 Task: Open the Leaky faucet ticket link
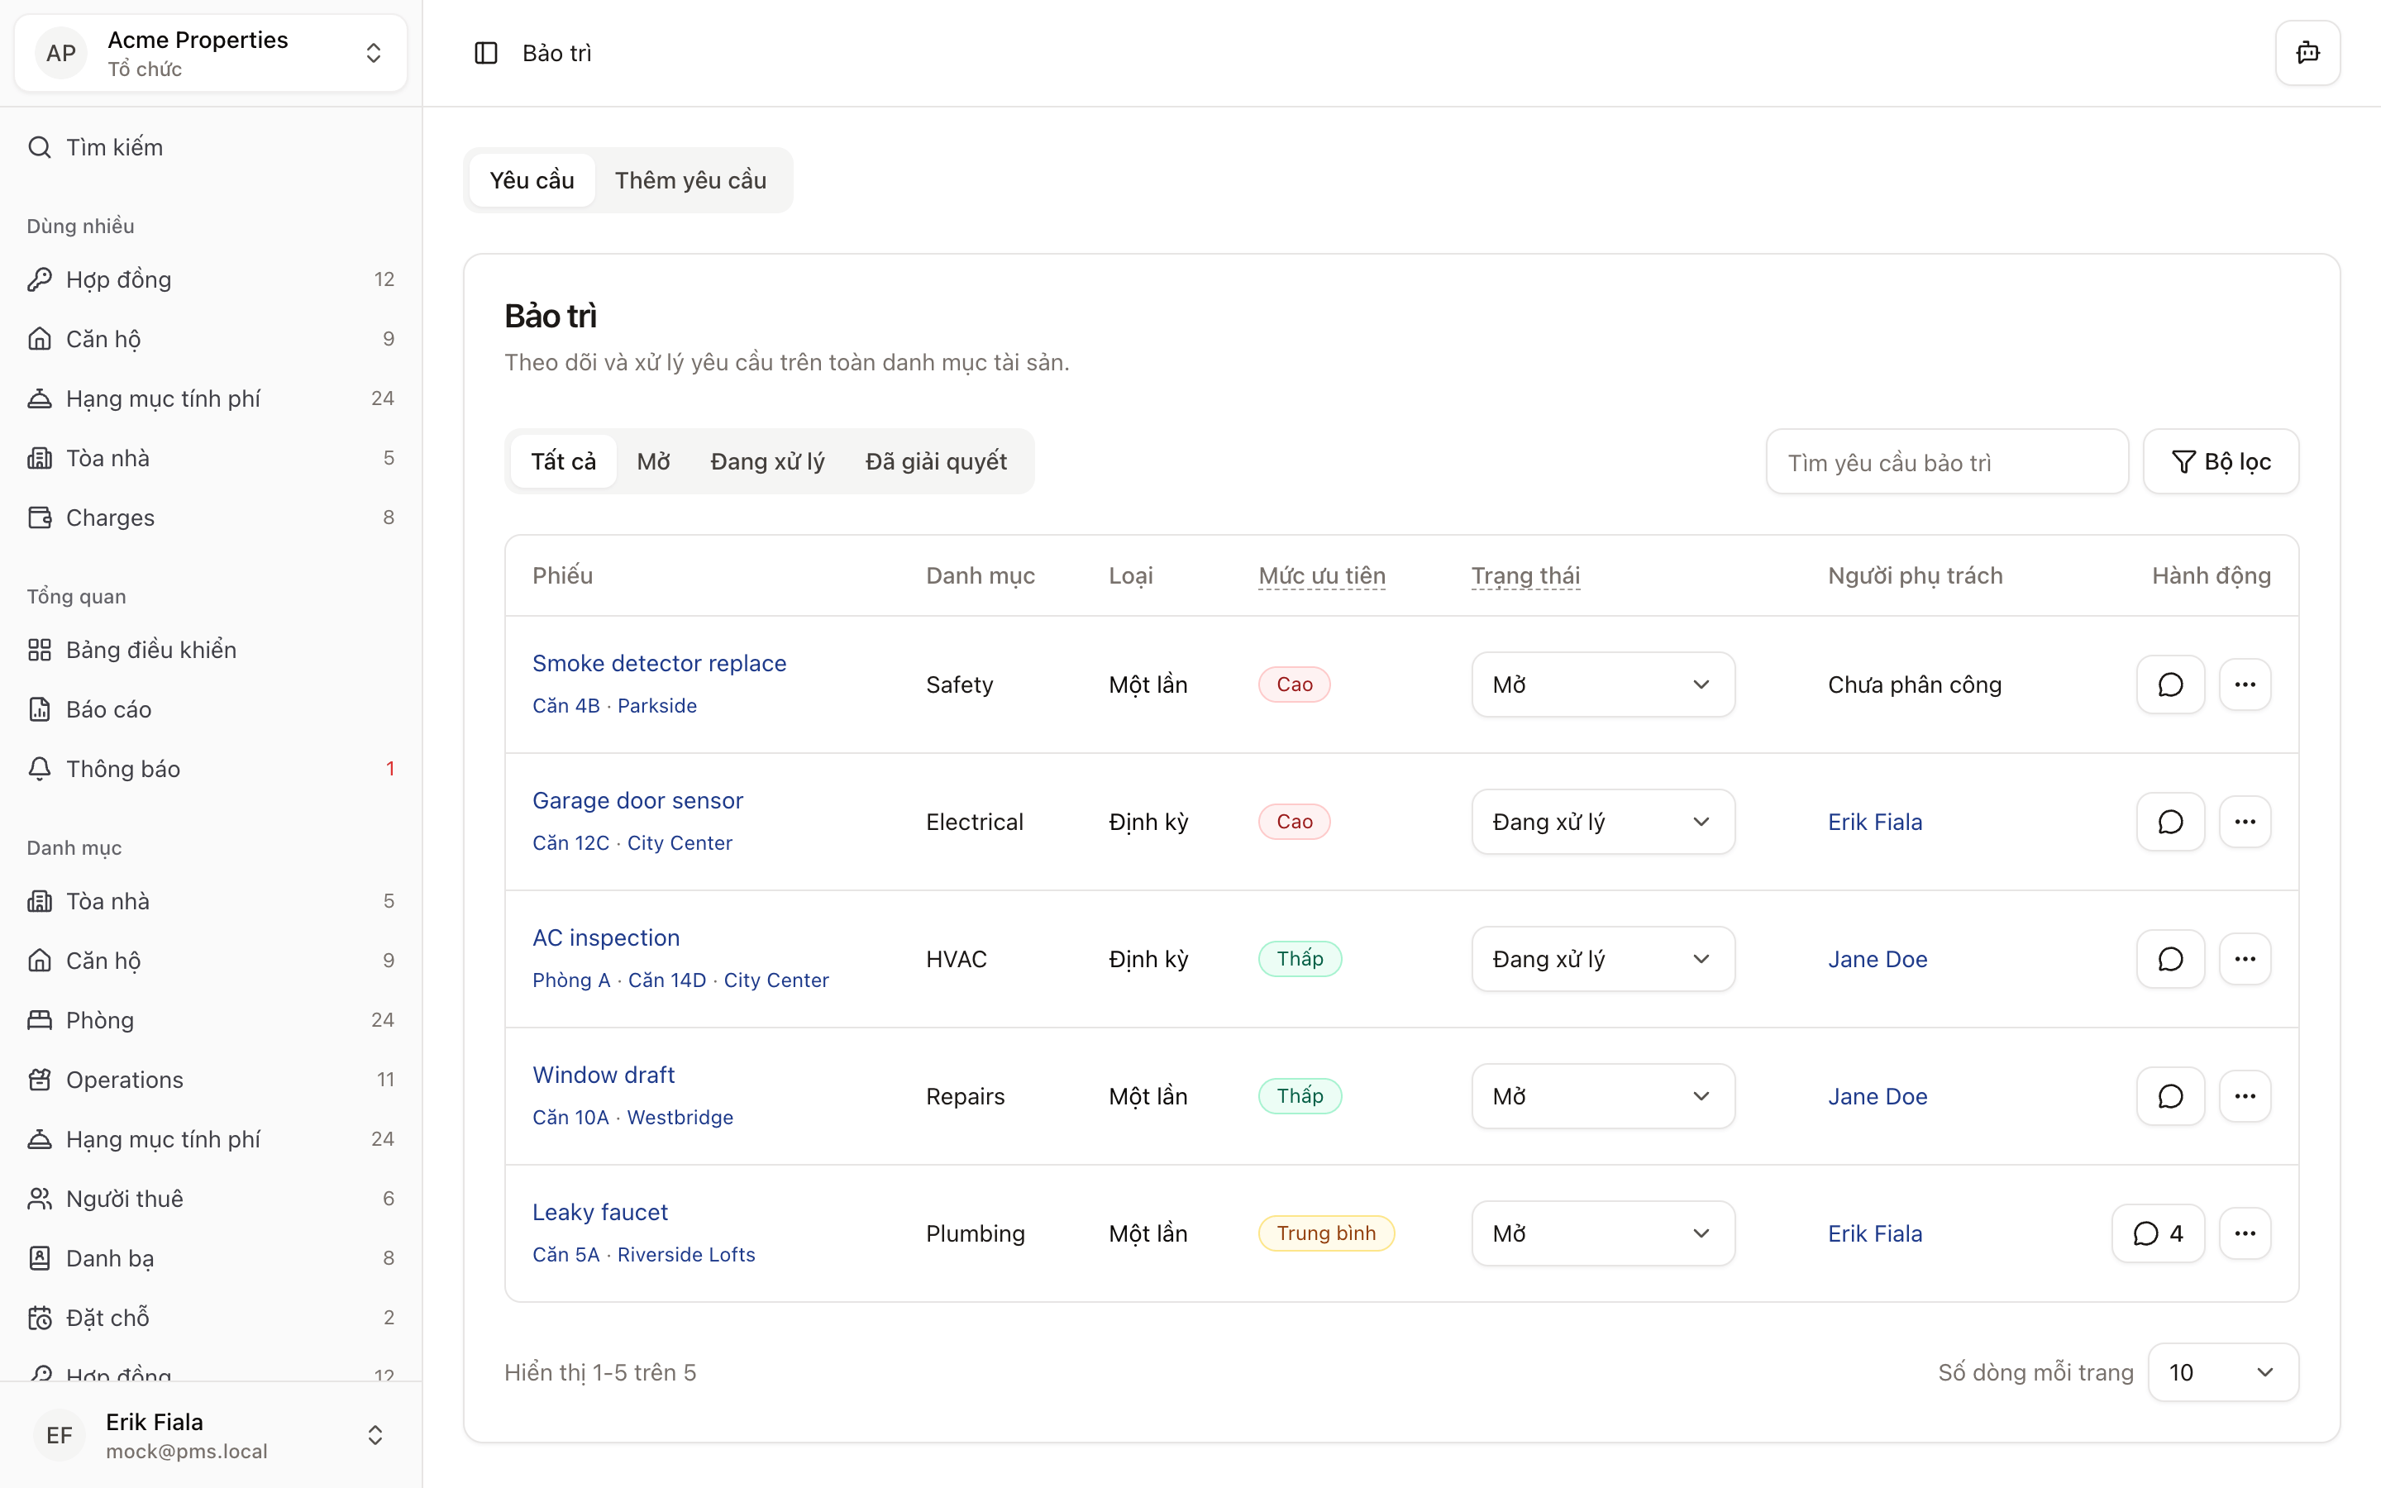(599, 1213)
